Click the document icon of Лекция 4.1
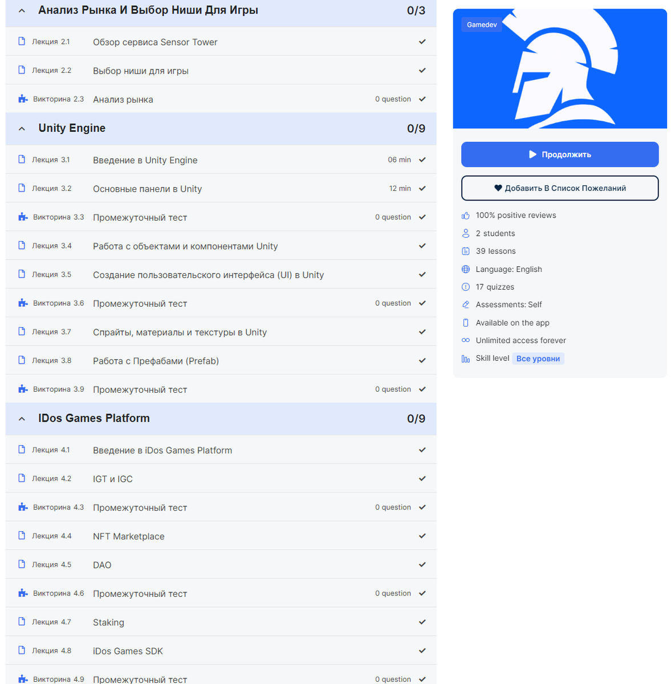 pyautogui.click(x=22, y=450)
